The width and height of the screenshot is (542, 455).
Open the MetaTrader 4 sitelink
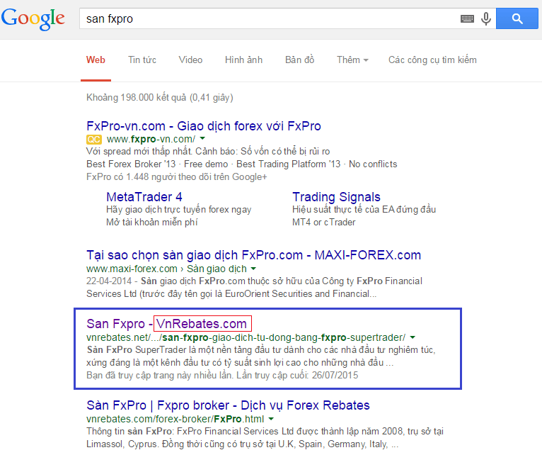pos(144,197)
